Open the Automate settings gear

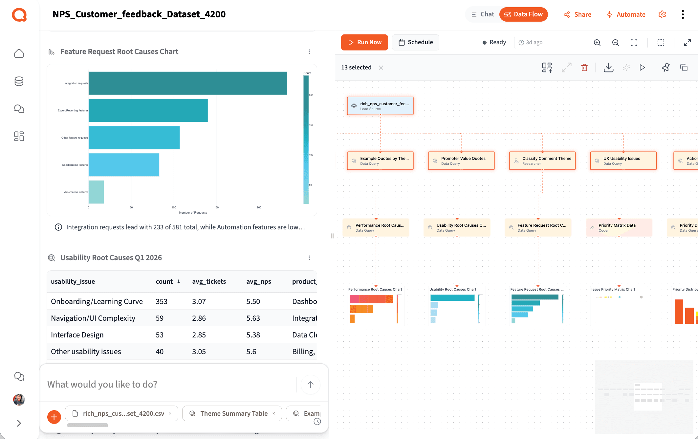tap(662, 14)
